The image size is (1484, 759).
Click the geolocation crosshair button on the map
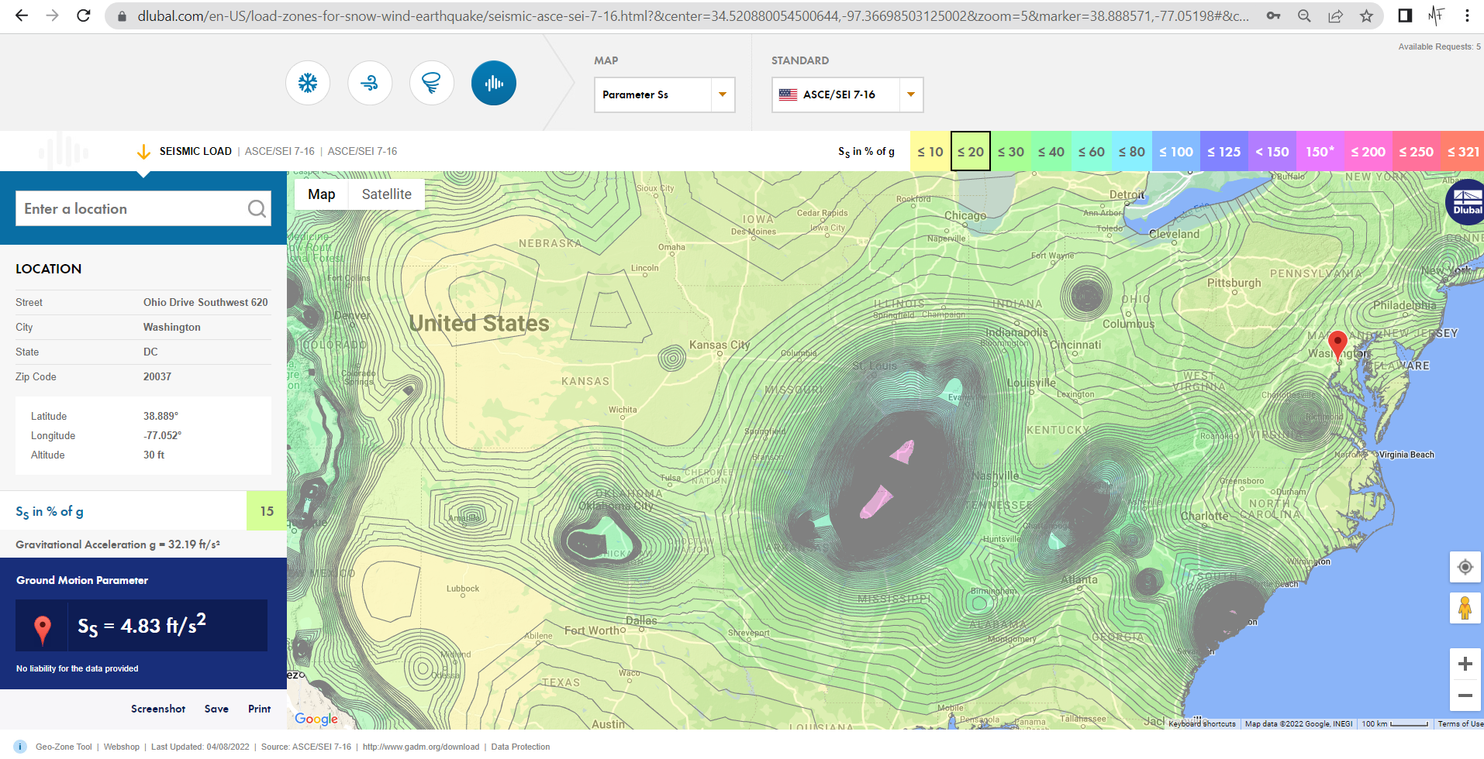pyautogui.click(x=1465, y=567)
